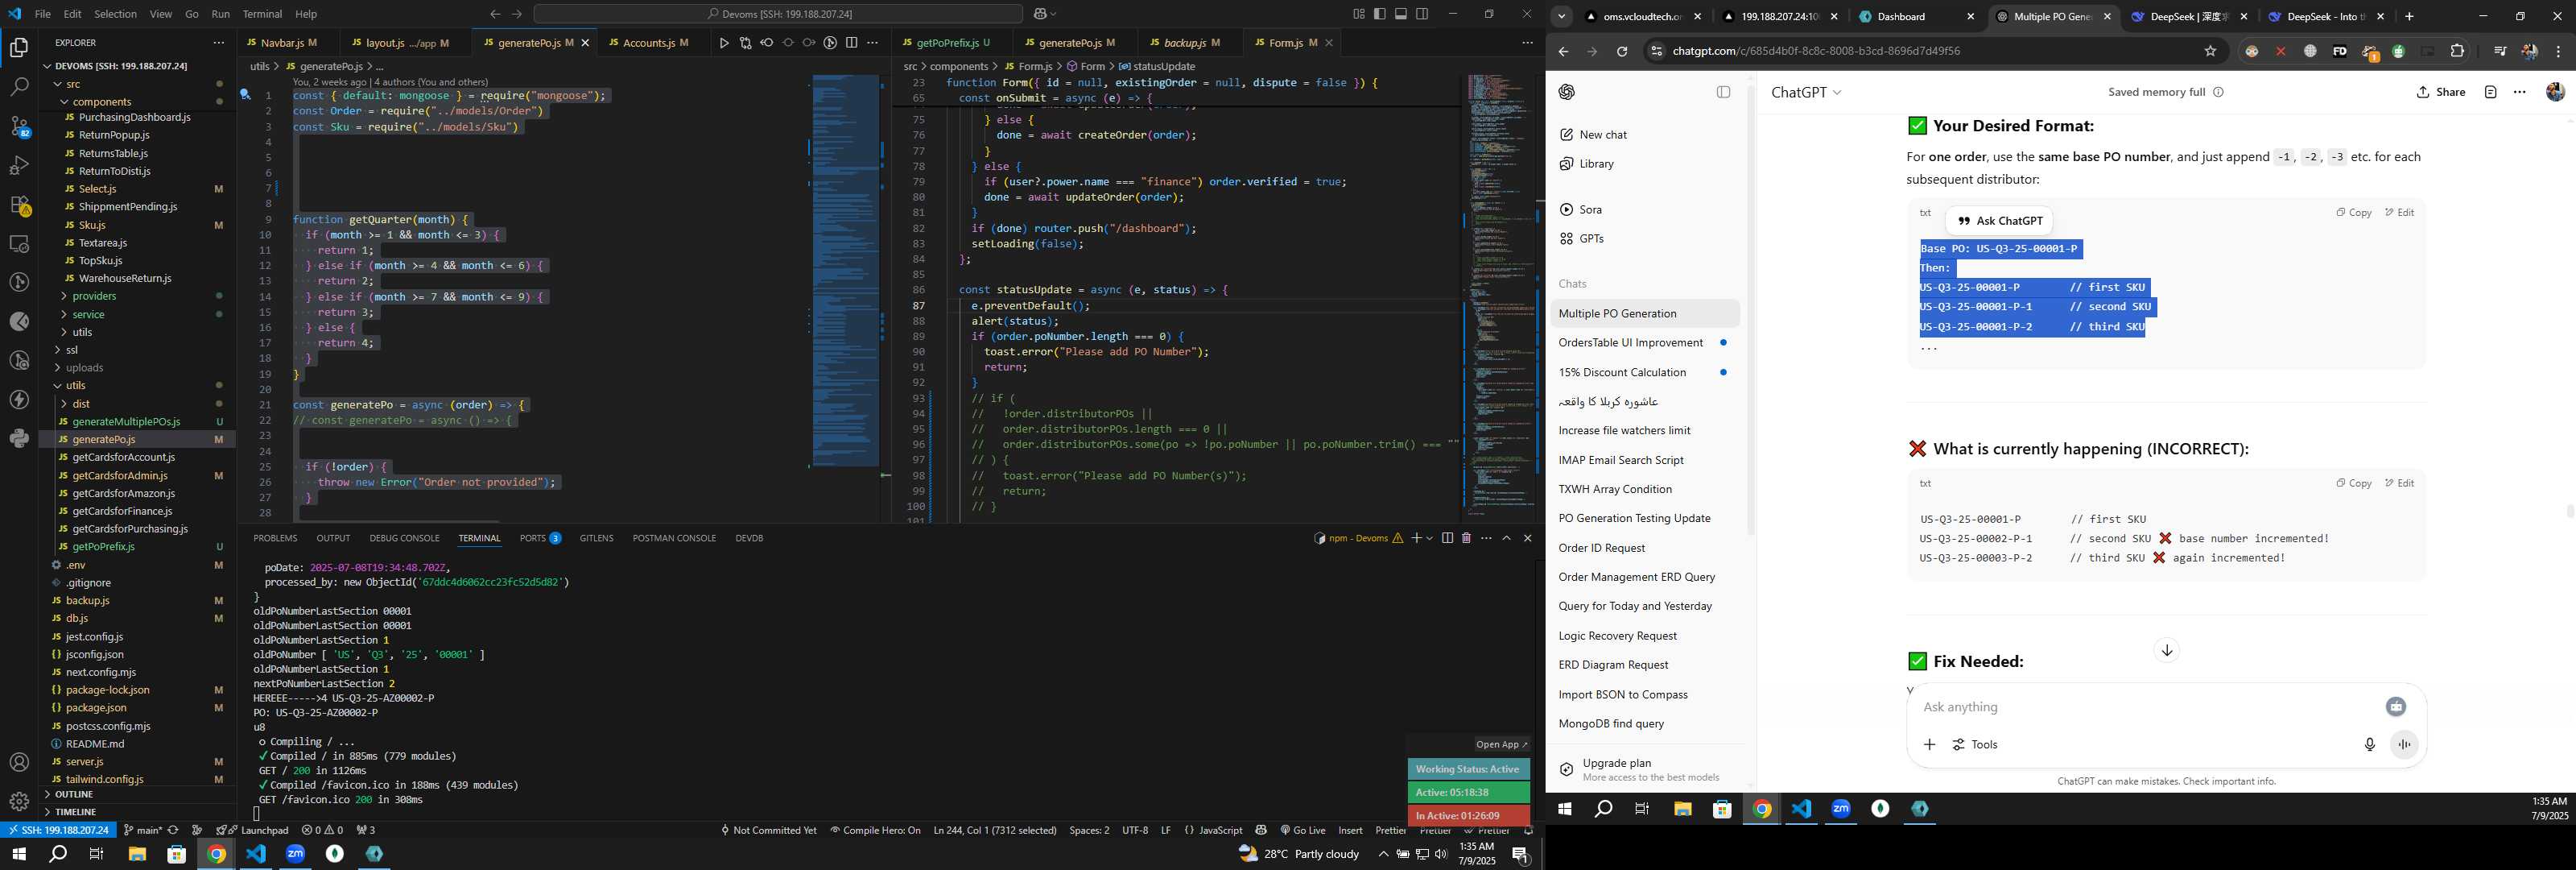Viewport: 2576px width, 870px height.
Task: Click the voice mode button in ChatGPT input
Action: [2404, 744]
